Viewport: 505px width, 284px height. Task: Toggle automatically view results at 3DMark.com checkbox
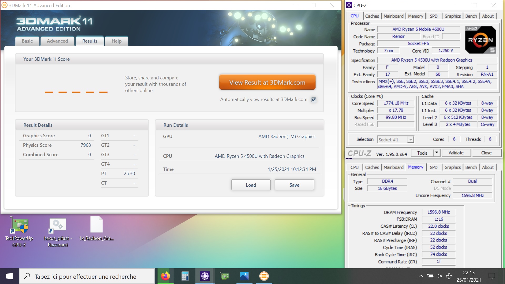click(314, 100)
